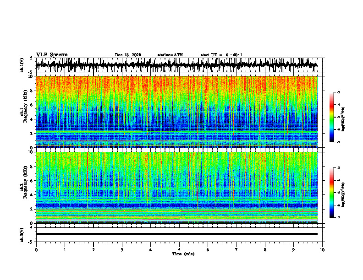Click the "-7" value on the lower colorbar
The image size is (363, 280).
(x=338, y=217)
